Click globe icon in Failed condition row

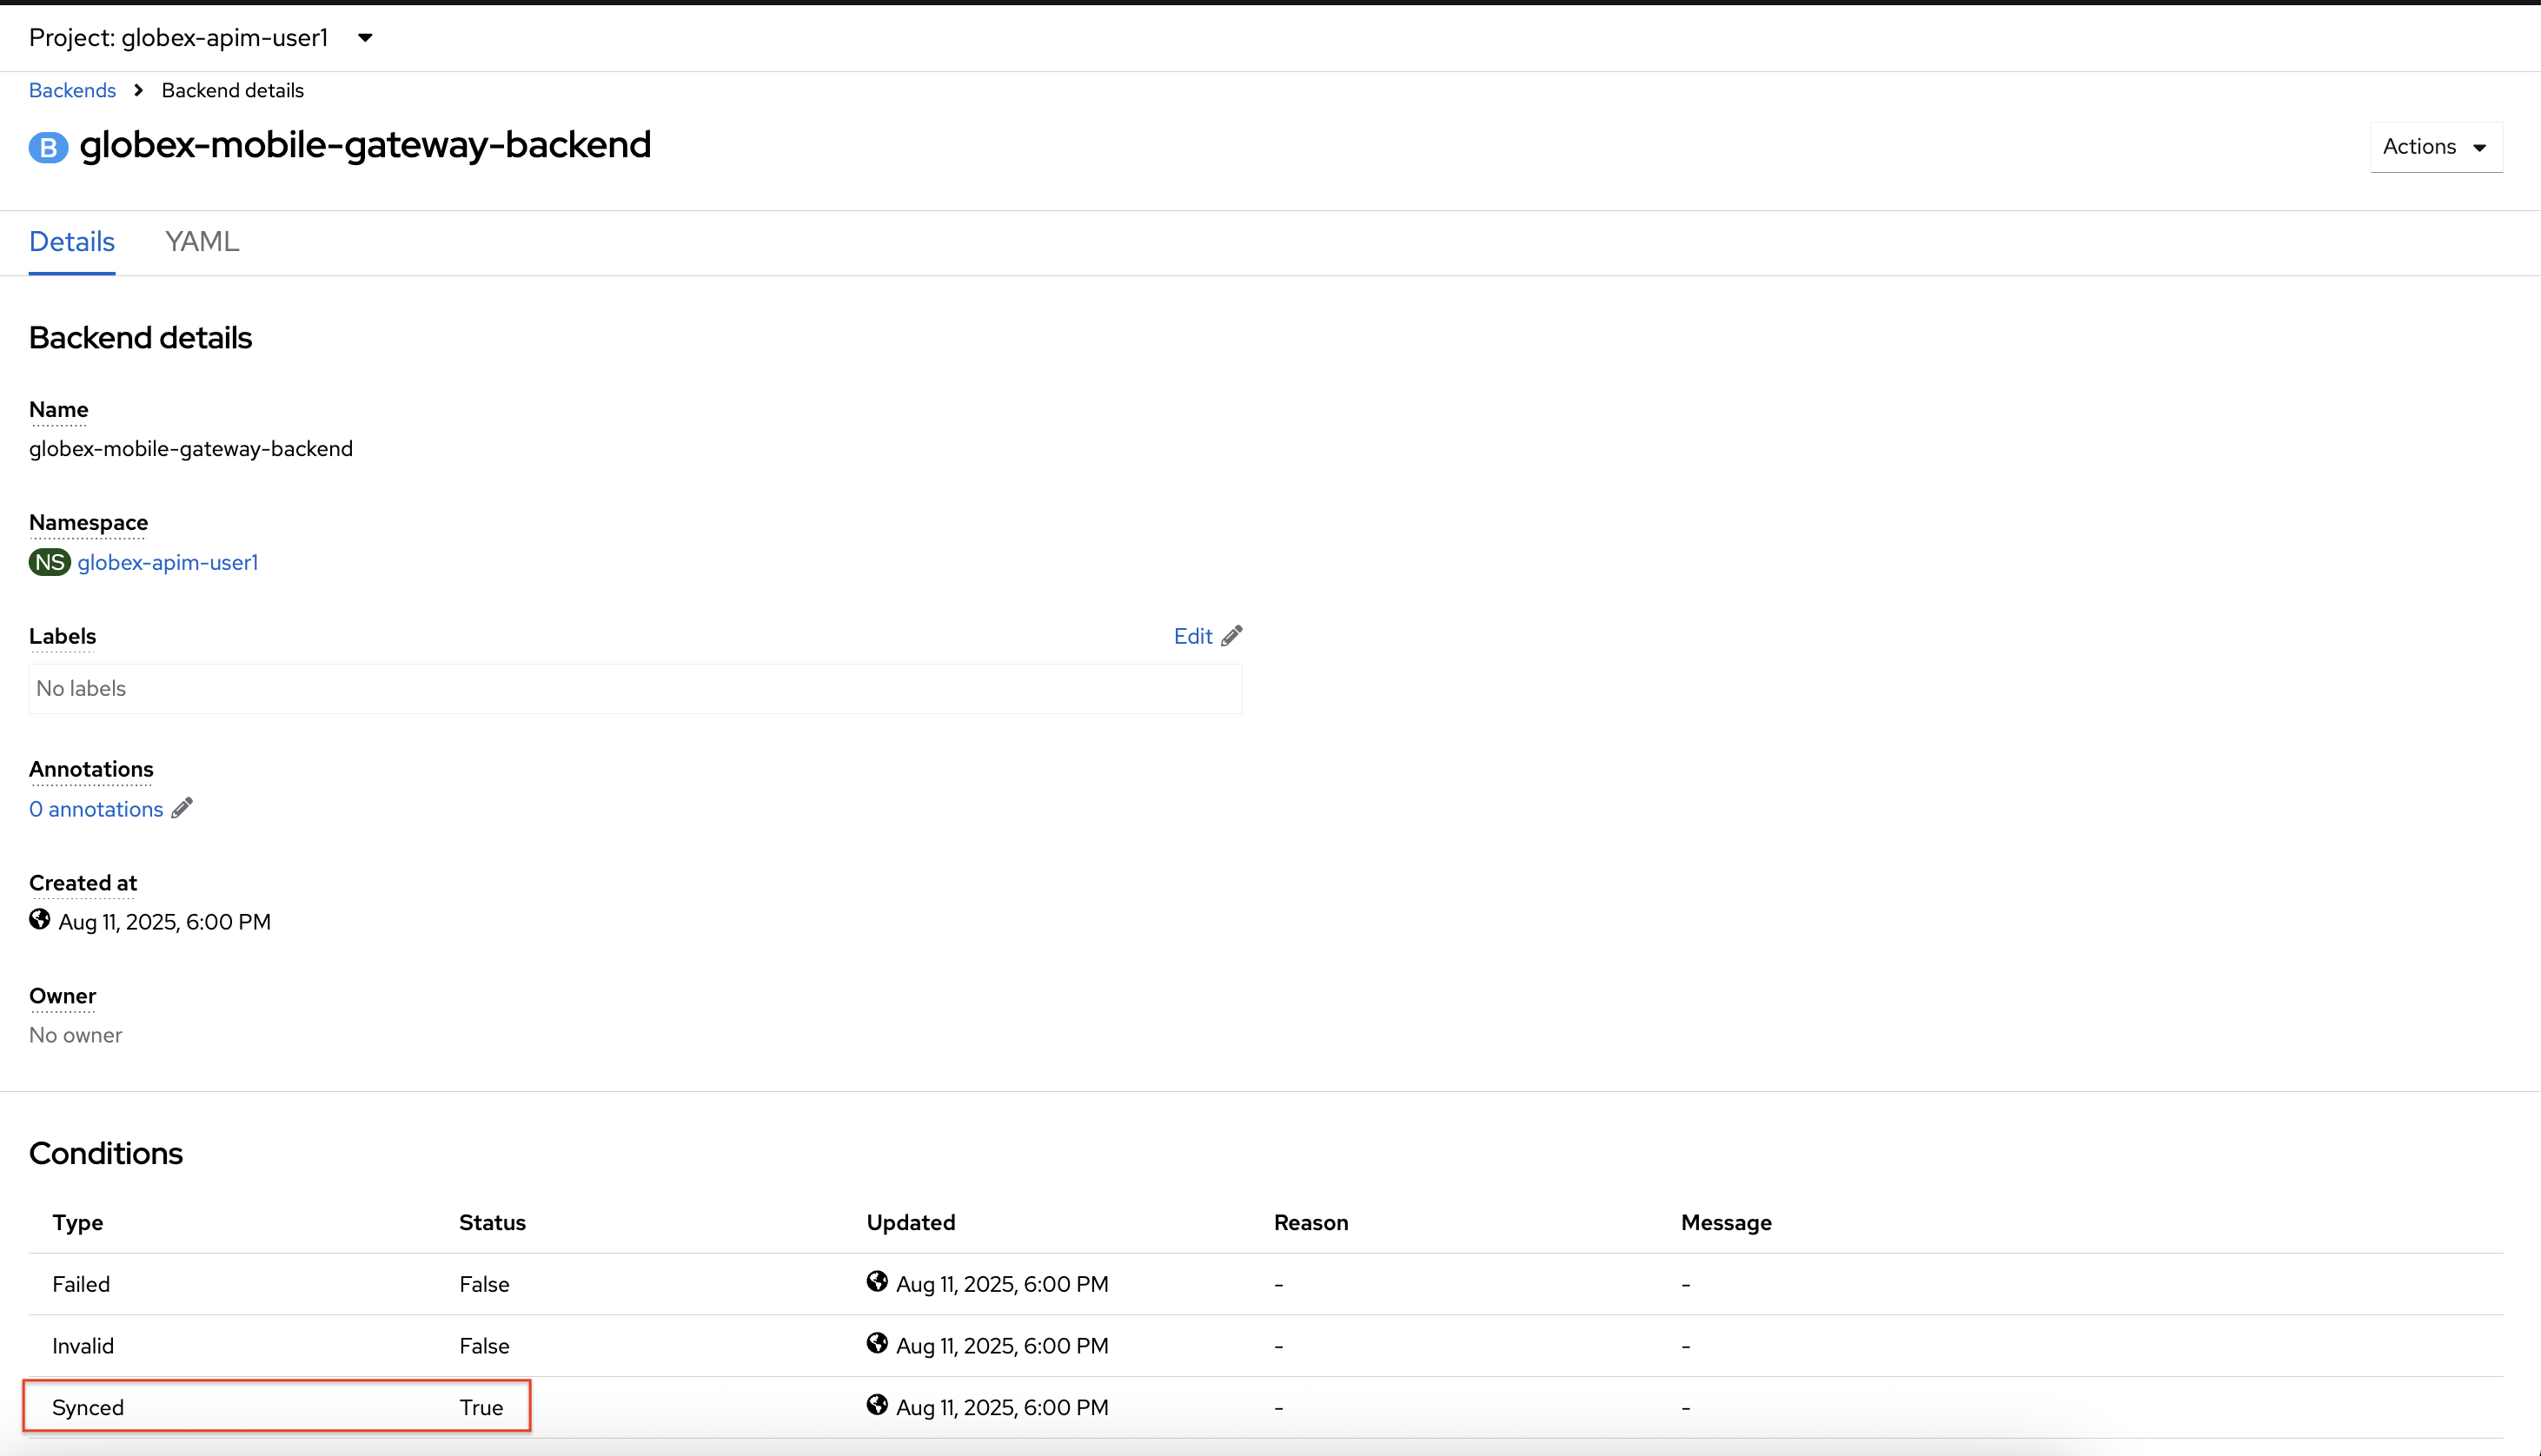[x=877, y=1282]
